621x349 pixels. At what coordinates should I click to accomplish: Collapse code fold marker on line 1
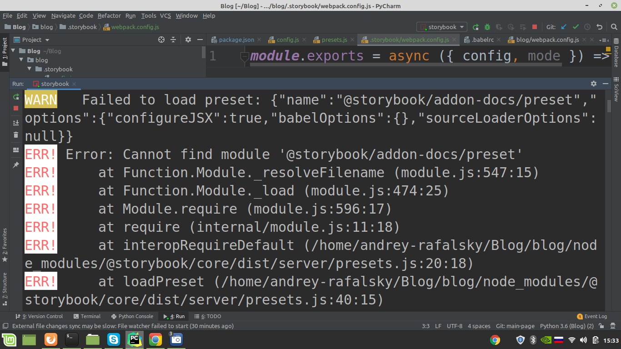245,56
